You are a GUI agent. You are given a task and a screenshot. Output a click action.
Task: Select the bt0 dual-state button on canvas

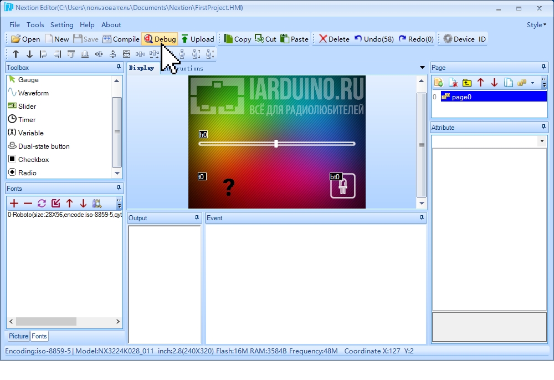343,186
